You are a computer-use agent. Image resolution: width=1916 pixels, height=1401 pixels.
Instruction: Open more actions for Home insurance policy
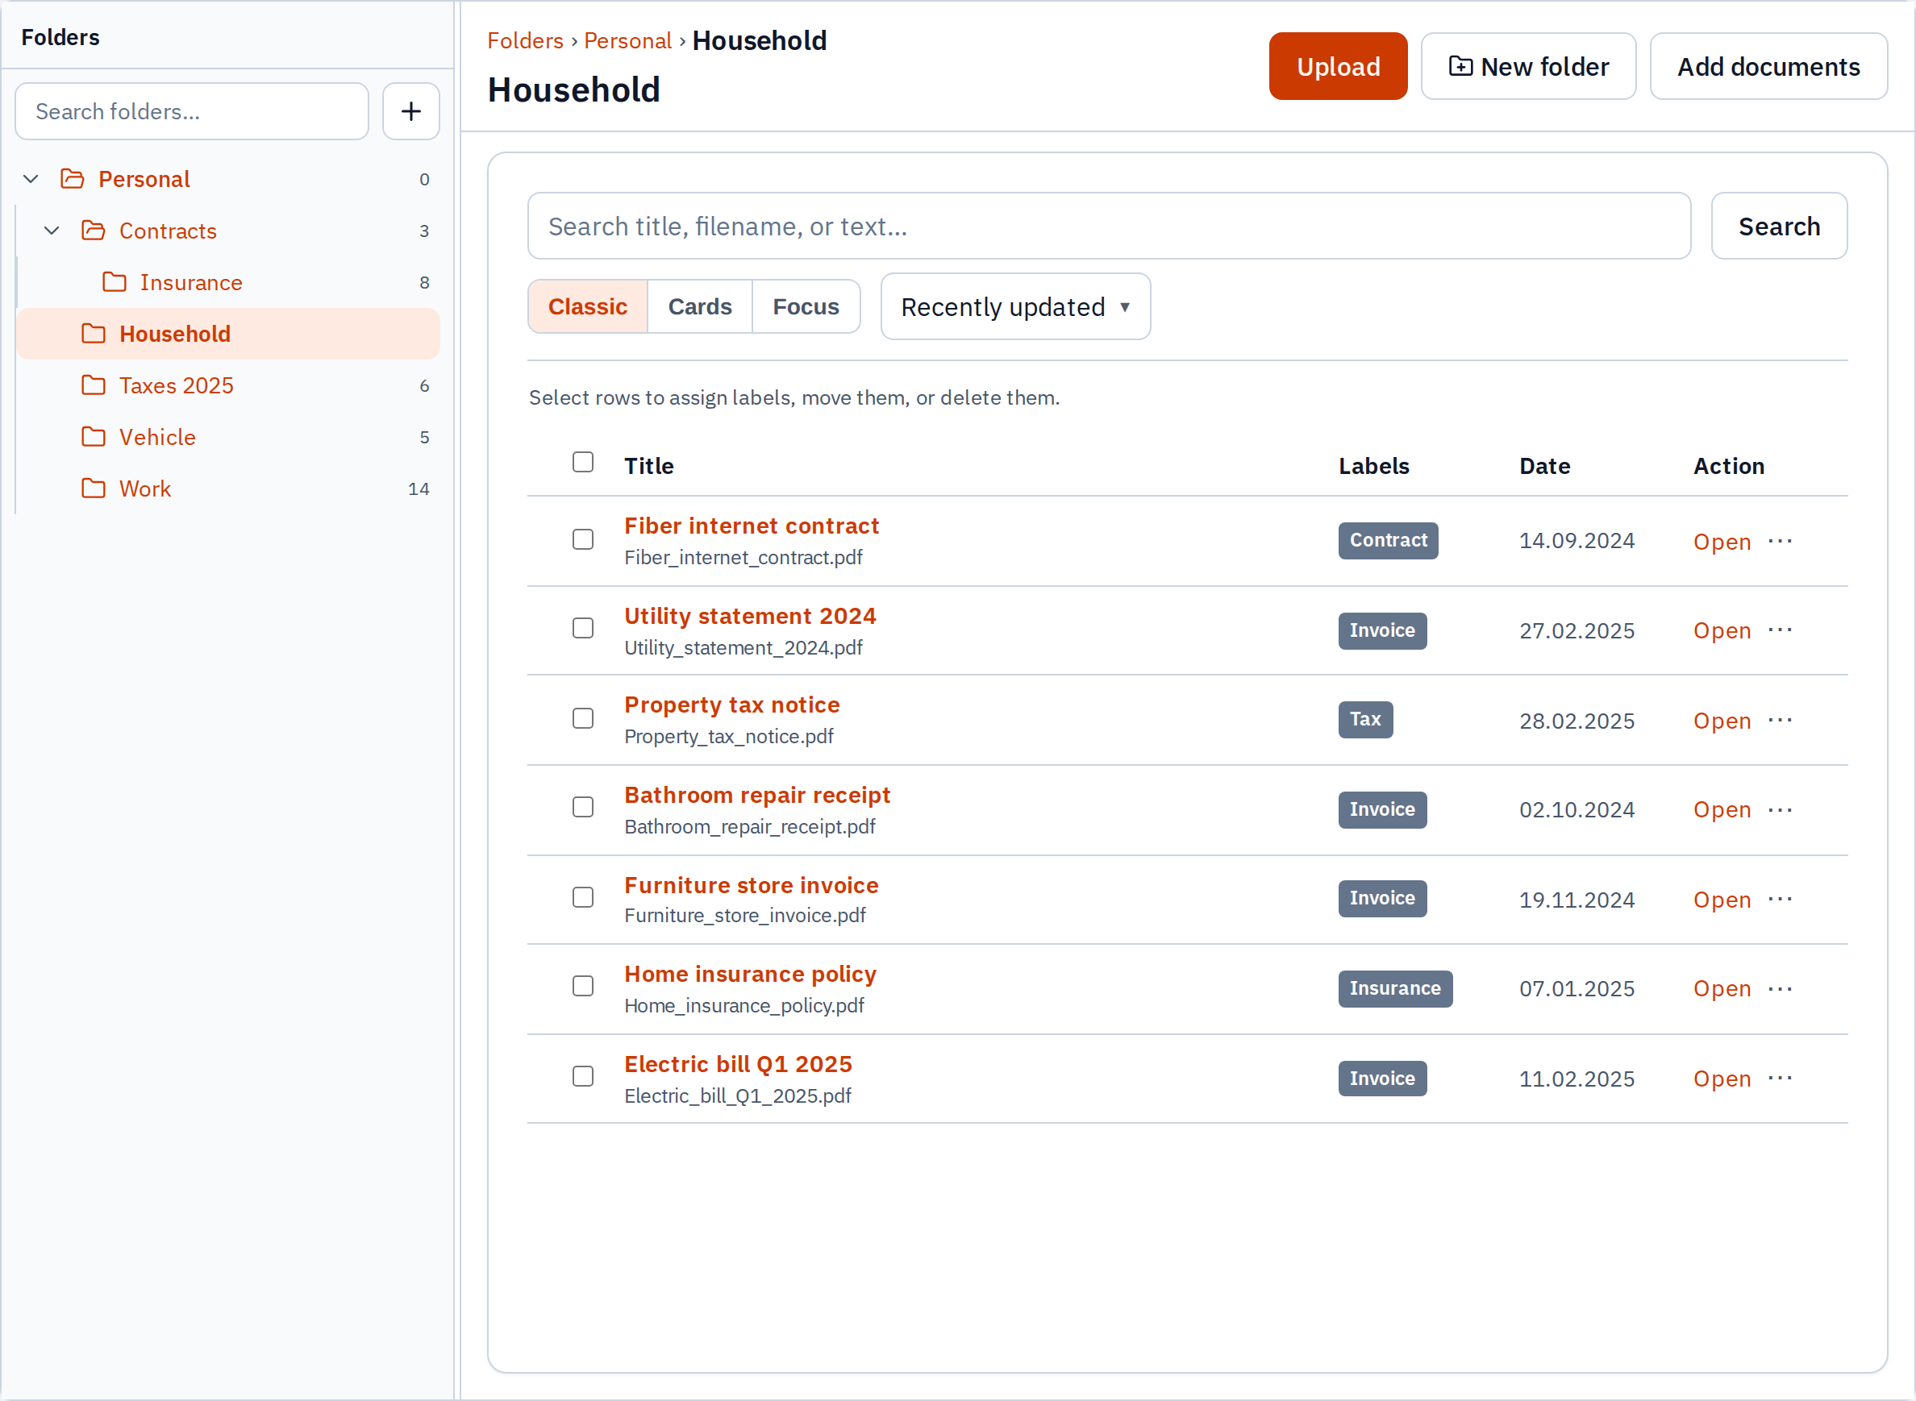1781,989
